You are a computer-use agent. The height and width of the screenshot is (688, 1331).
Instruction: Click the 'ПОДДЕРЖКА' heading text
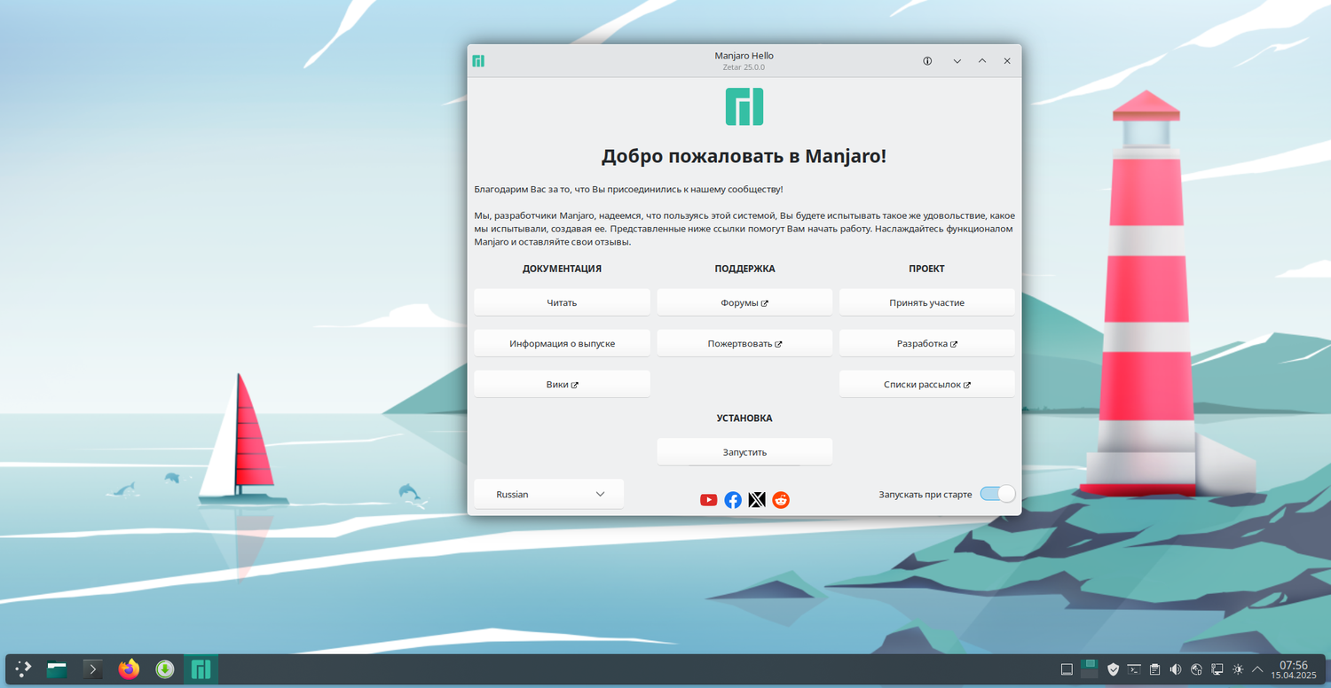click(744, 269)
